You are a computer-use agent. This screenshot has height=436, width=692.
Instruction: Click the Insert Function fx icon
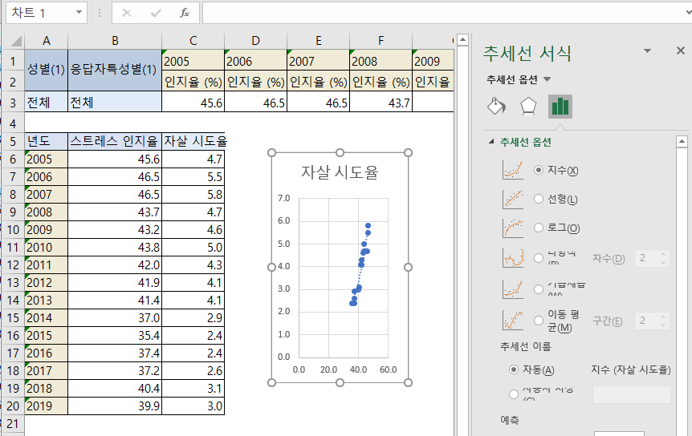pos(185,13)
